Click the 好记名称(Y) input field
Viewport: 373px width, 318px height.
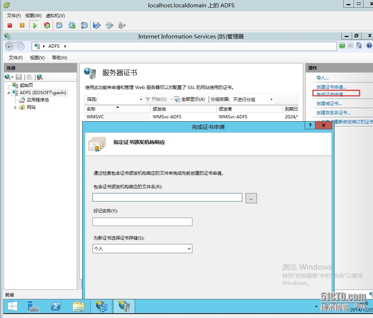tap(142, 222)
